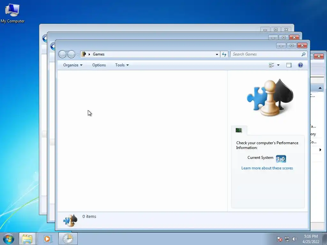The height and width of the screenshot is (245, 327).
Task: Expand the breadcrumb arrow before Games
Action: [x=89, y=54]
